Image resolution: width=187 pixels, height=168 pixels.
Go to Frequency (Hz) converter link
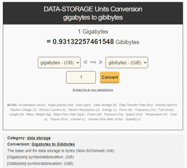(145, 110)
